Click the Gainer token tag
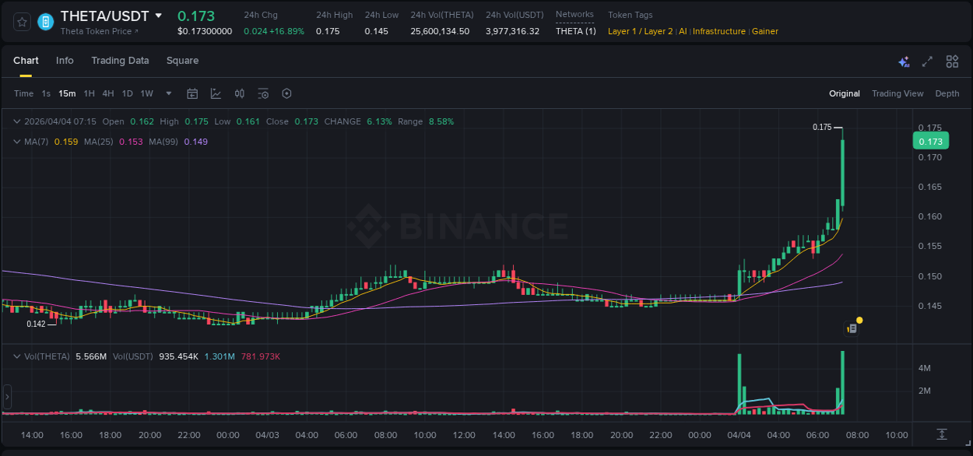Screen dimensions: 973x456 [x=764, y=31]
